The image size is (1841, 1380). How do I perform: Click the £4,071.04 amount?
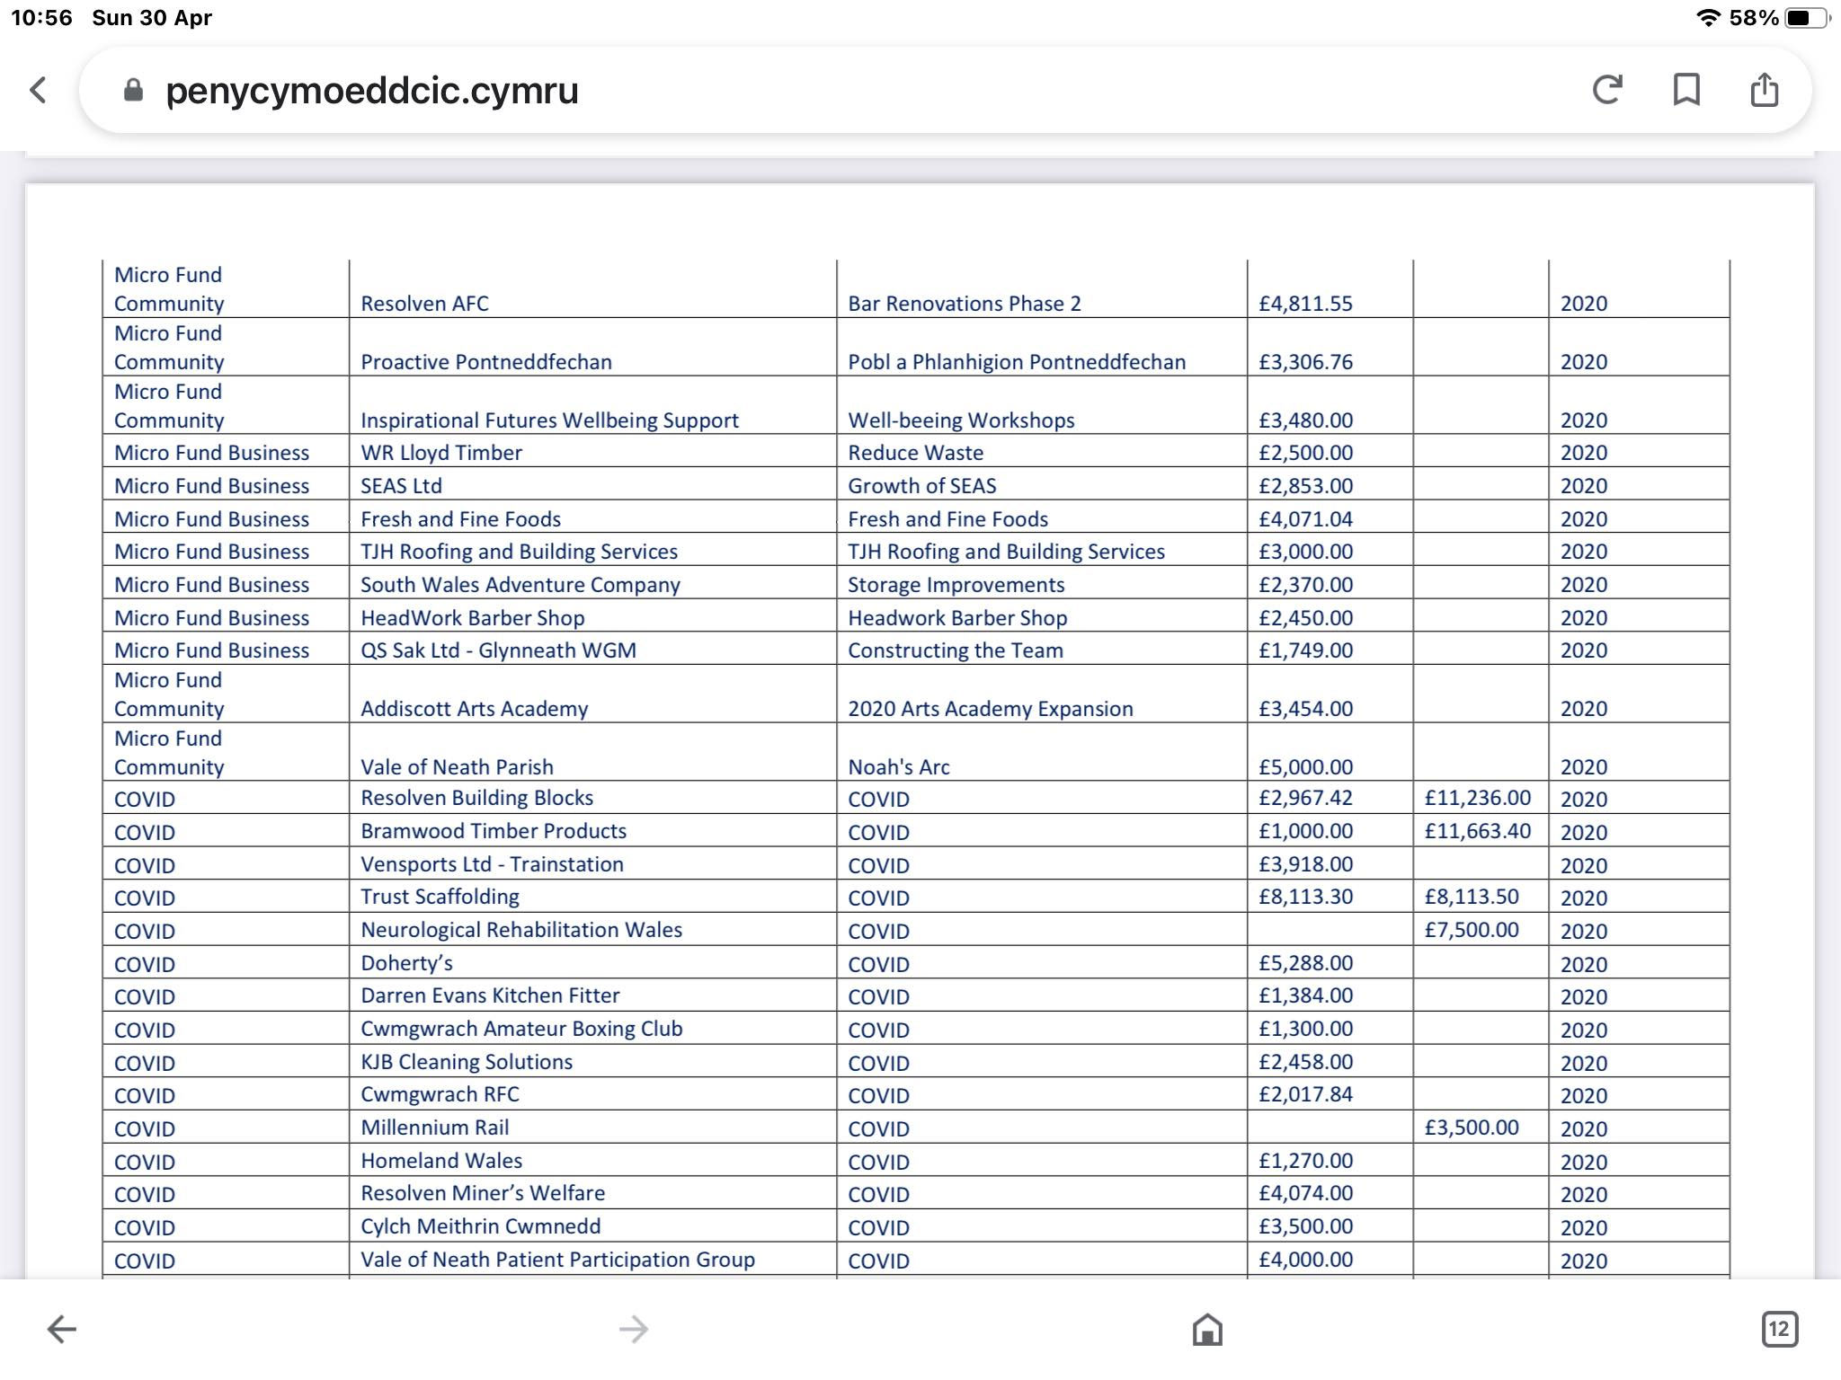(1305, 519)
